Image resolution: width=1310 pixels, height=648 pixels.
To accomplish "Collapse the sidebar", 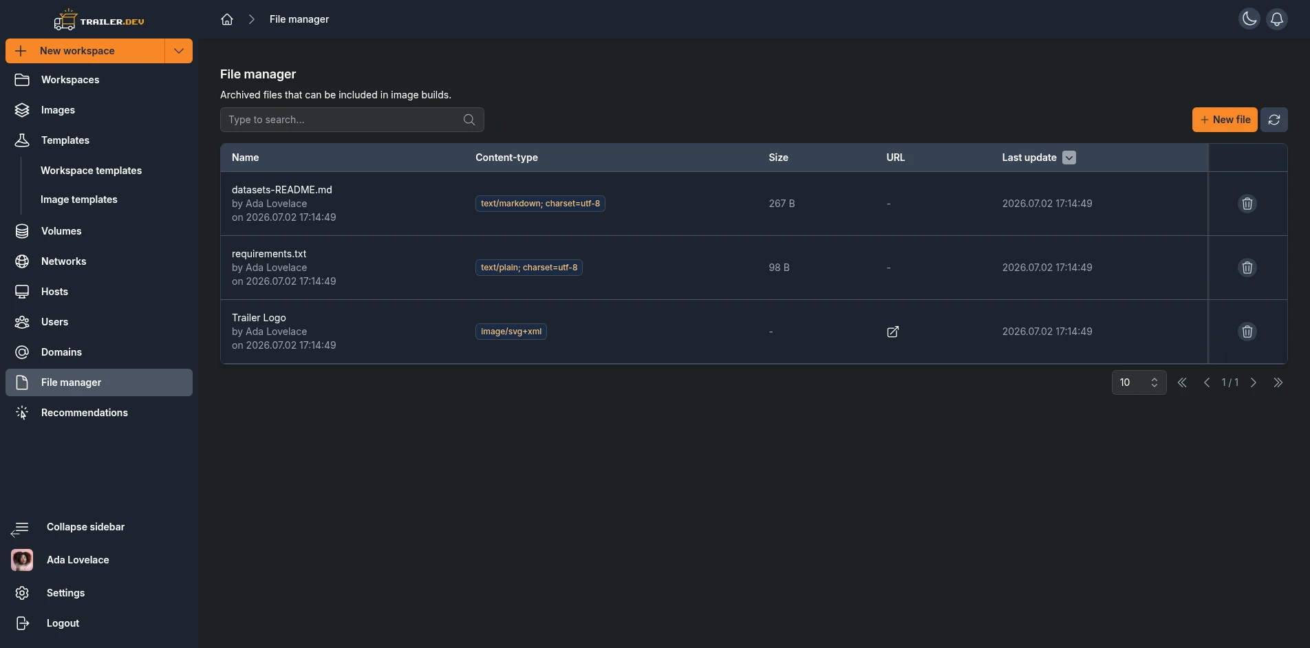I will tap(99, 527).
